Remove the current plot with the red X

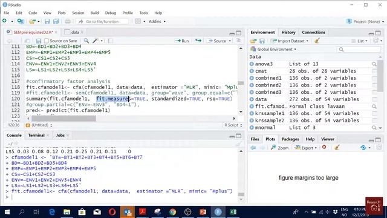pyautogui.click(x=324, y=147)
